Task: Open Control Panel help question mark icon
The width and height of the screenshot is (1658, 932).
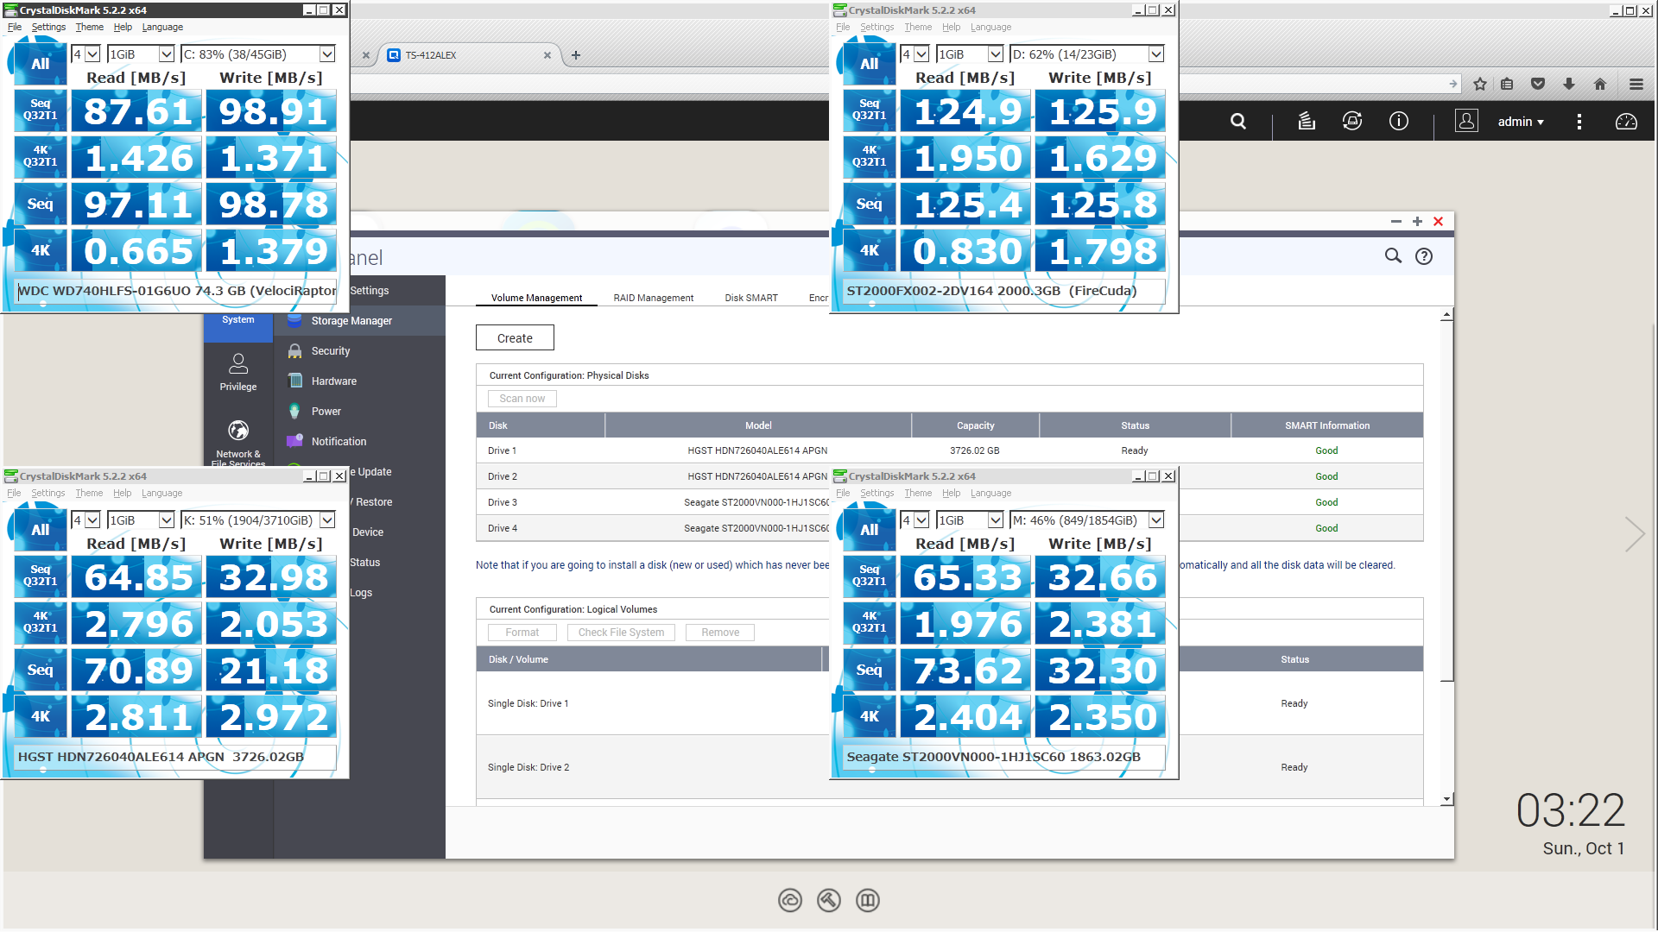Action: [1424, 256]
